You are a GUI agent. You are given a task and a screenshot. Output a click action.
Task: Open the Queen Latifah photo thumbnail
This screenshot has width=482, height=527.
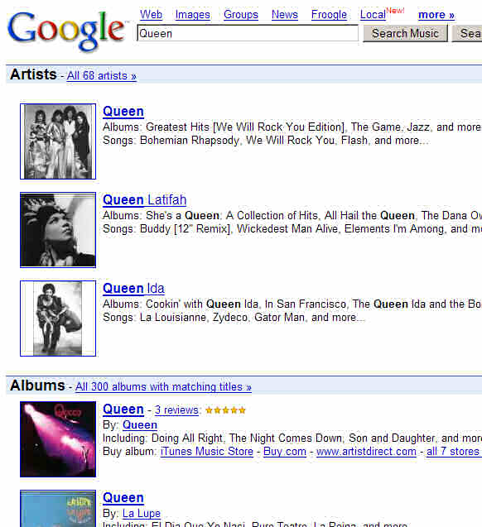click(58, 230)
